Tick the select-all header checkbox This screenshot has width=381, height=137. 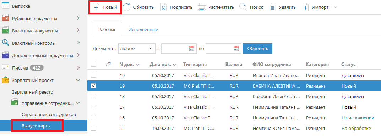point(93,64)
